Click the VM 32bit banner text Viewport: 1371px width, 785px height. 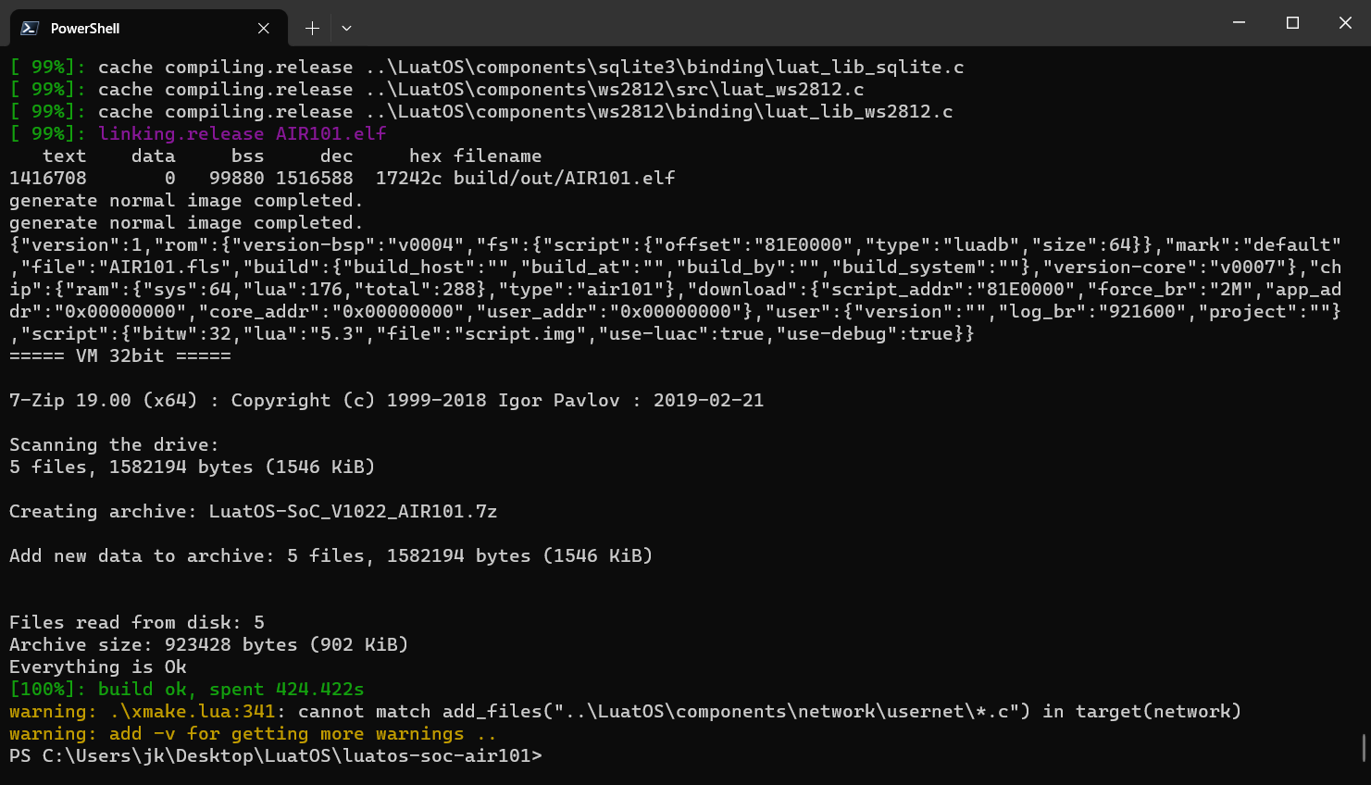point(119,355)
